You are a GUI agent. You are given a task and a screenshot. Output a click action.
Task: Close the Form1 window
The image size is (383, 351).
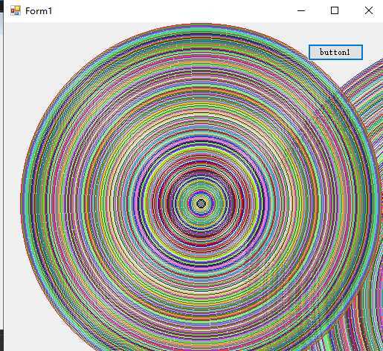pyautogui.click(x=369, y=10)
